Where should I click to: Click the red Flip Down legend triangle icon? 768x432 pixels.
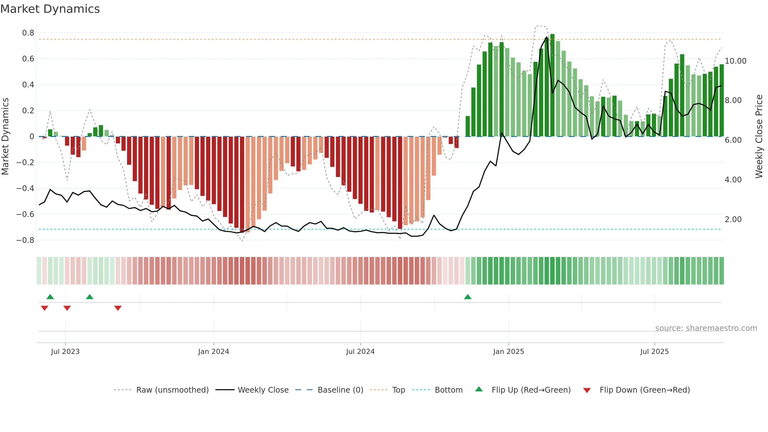[x=587, y=390]
